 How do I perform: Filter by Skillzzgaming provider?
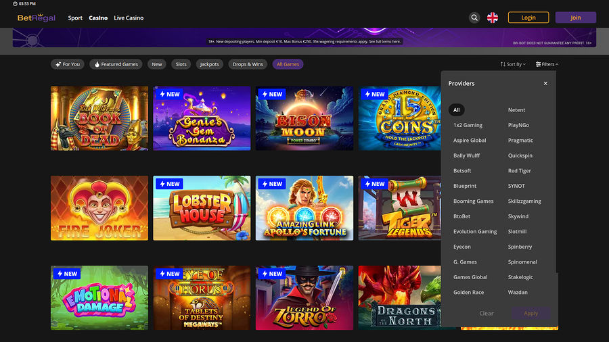(524, 201)
